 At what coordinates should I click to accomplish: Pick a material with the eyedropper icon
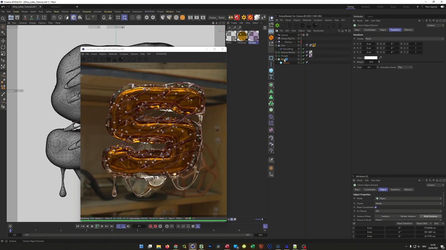(239, 28)
